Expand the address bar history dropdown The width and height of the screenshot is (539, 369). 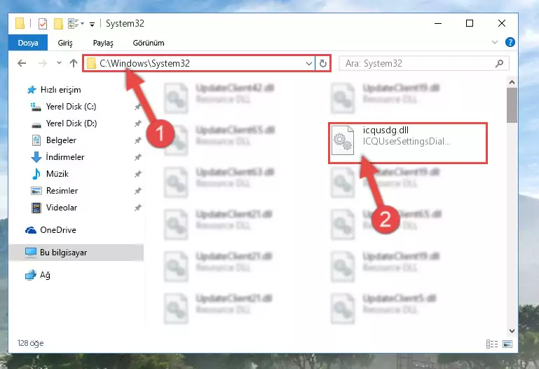click(308, 64)
